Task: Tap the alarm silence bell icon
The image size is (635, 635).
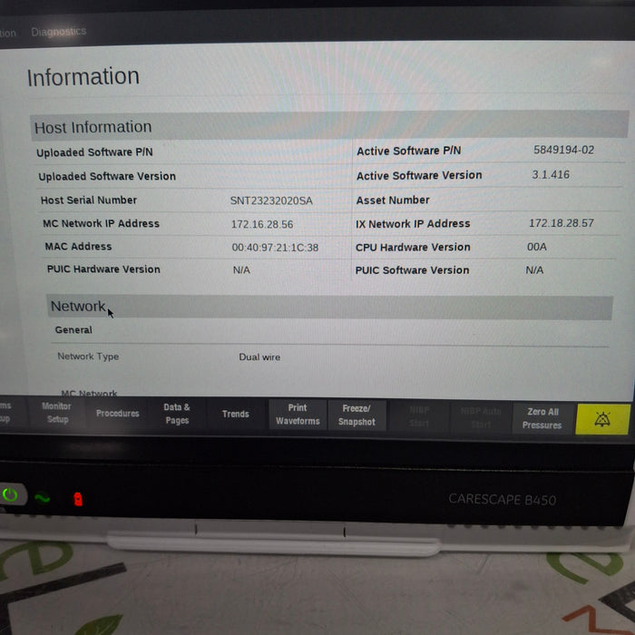Action: click(602, 419)
